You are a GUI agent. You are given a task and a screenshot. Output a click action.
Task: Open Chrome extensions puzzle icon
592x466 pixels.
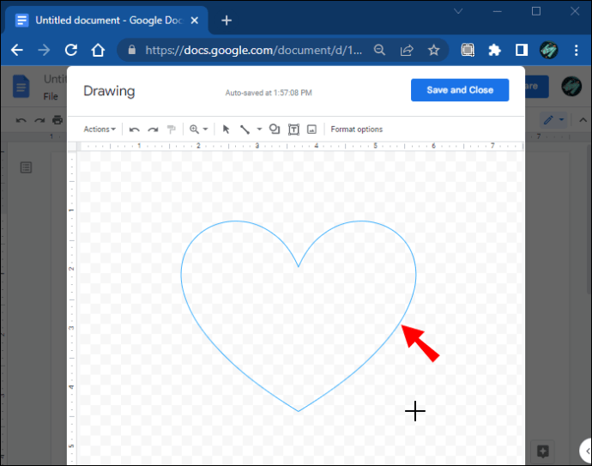coord(494,51)
